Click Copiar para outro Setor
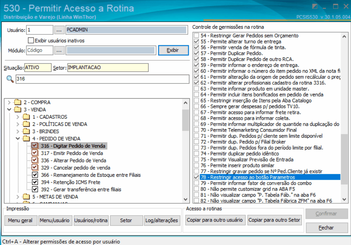 tap(274, 220)
